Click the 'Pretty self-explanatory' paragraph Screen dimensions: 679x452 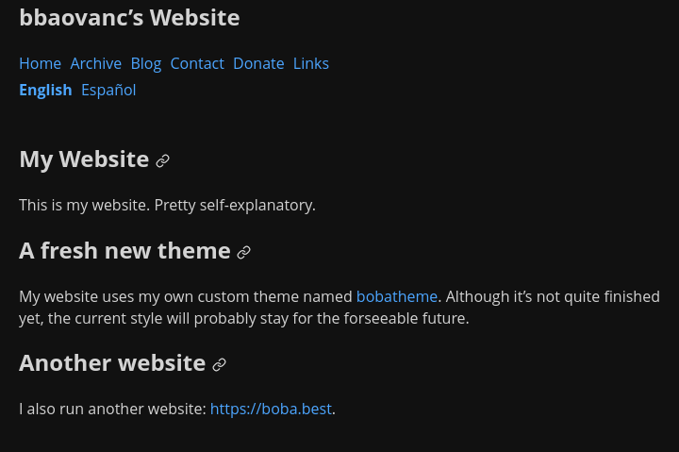[167, 205]
